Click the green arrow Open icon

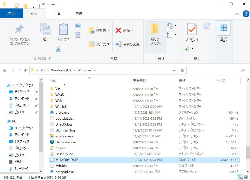coord(186,49)
